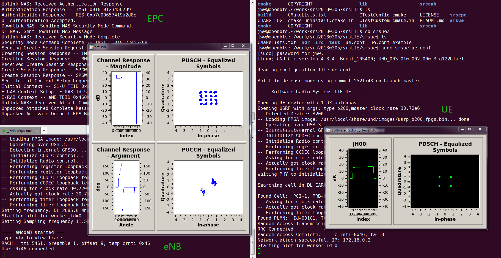Maximize the srsENB plot window
Screen dimensions: 501x258
pos(233,46)
